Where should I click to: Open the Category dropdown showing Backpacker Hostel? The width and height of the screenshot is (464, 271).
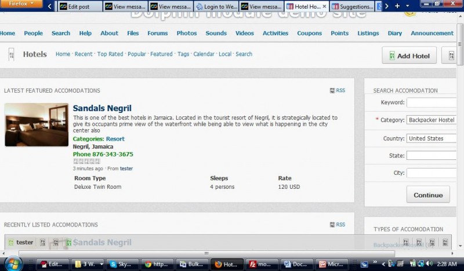click(x=432, y=120)
